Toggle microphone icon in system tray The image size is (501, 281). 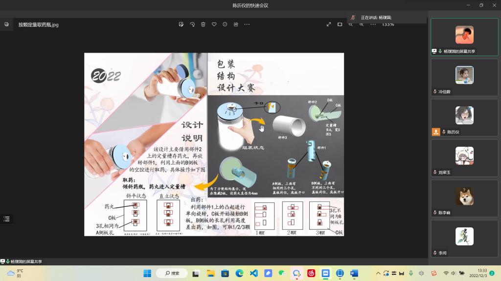point(410,273)
